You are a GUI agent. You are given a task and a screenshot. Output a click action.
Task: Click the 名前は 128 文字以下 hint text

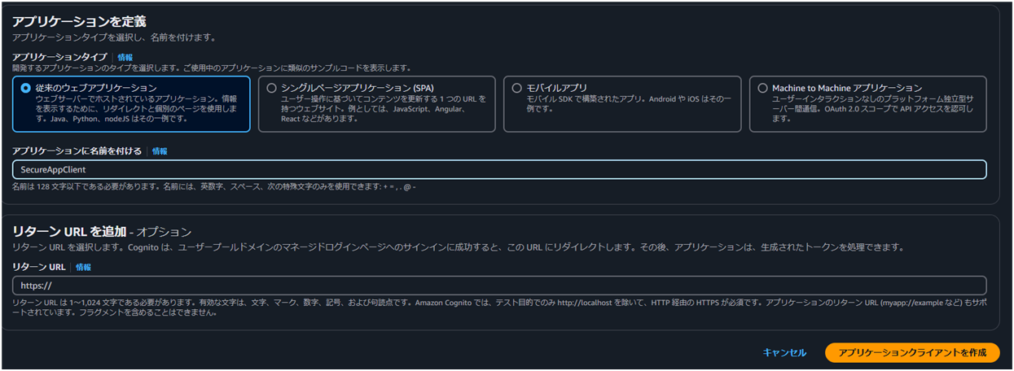point(214,187)
